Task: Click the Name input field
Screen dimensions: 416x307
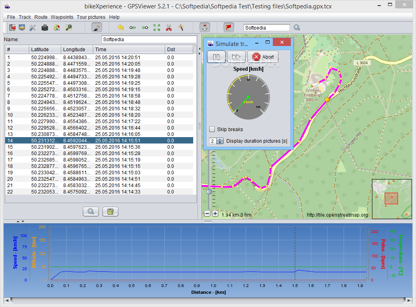Action: (x=149, y=40)
